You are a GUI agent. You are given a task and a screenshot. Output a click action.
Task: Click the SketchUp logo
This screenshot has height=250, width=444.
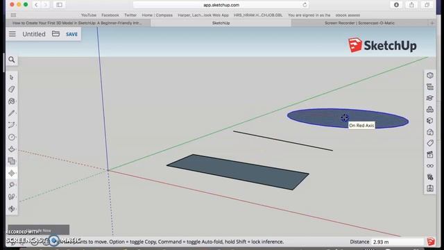[382, 45]
